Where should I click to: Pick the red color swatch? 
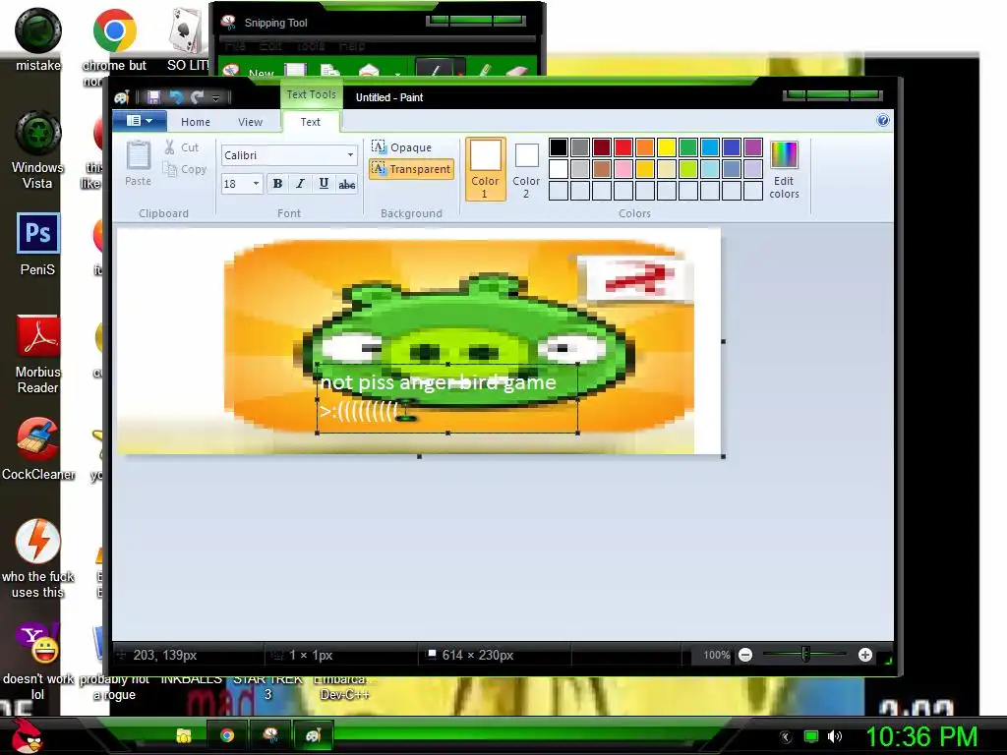622,147
